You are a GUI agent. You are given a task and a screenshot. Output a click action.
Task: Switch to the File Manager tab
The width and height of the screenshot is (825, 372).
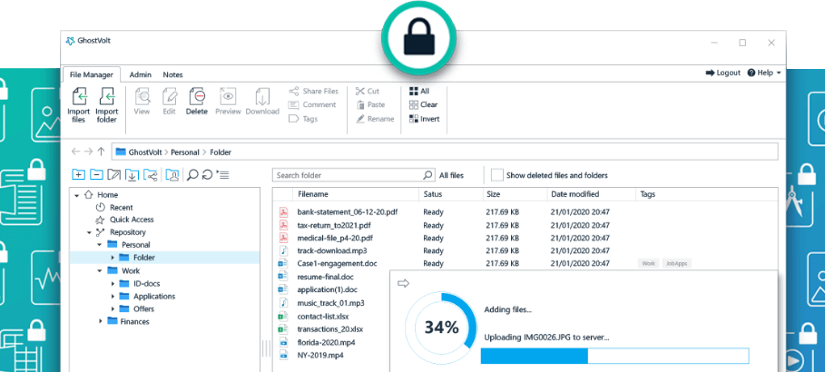[x=92, y=74]
